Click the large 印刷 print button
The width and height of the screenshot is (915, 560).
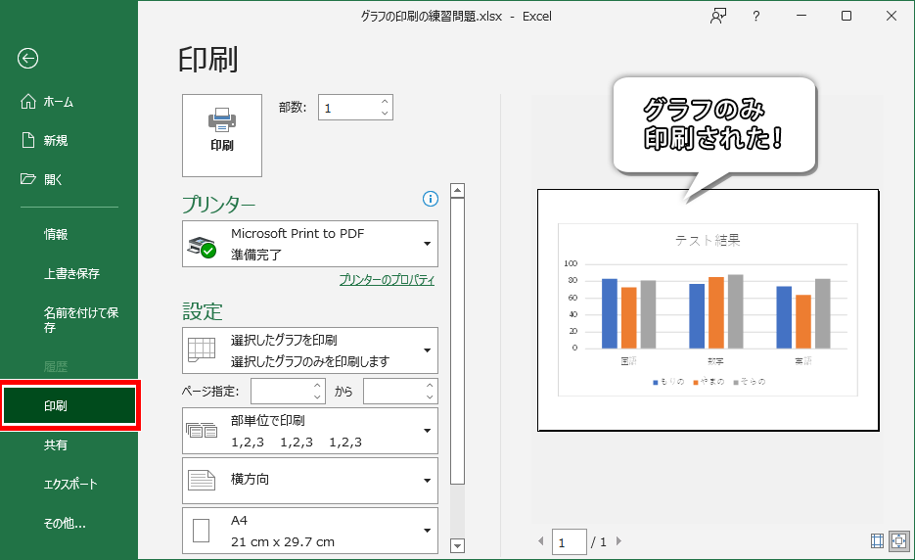(222, 135)
